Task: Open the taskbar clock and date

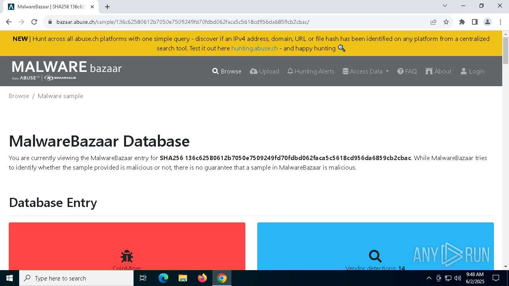Action: 475,278
